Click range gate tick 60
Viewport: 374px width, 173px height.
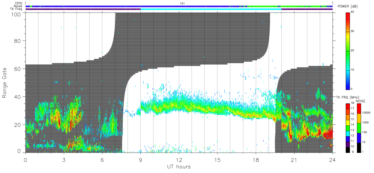click(x=18, y=69)
